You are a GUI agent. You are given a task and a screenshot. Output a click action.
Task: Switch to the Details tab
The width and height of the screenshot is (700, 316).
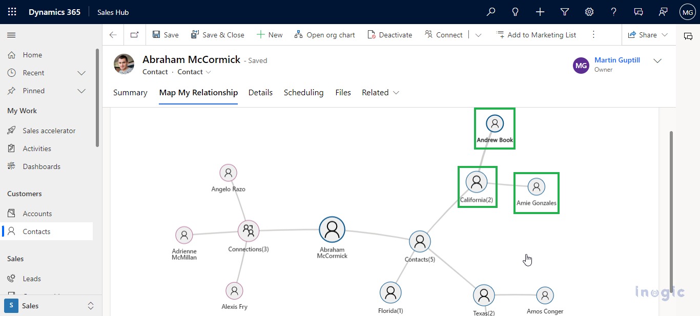(x=260, y=93)
